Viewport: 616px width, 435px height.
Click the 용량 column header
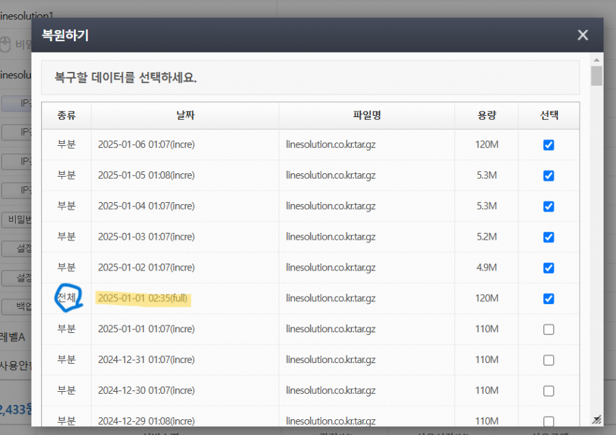point(487,115)
